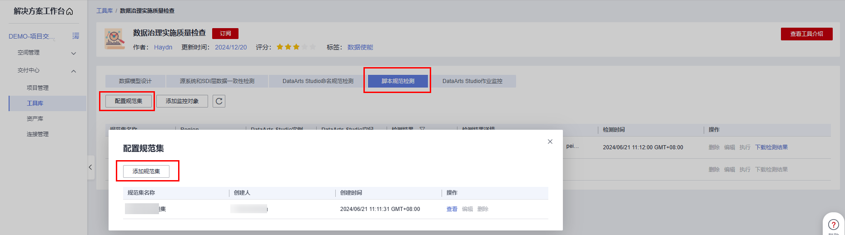Click 编辑 in the 11:12:00 row

(x=730, y=147)
